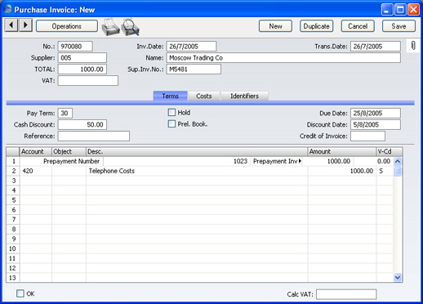Click the Pay Term field
This screenshot has height=304, width=423.
(65, 113)
